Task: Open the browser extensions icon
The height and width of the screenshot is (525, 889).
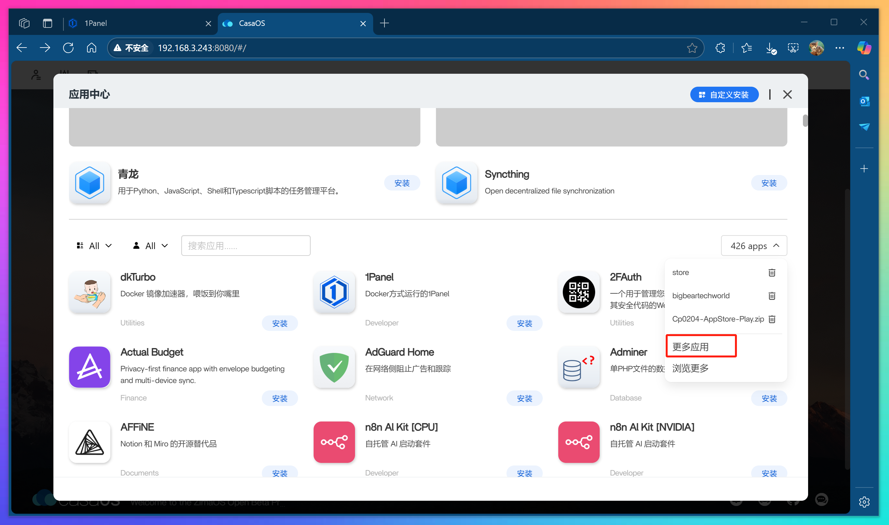Action: pos(720,48)
